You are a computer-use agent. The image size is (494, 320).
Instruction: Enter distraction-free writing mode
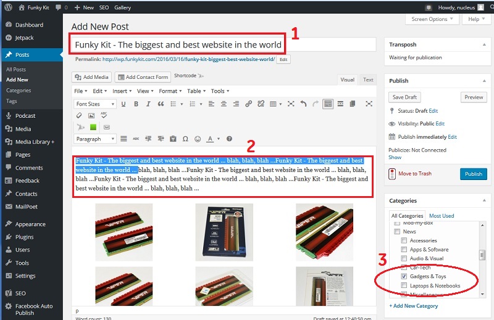click(369, 104)
